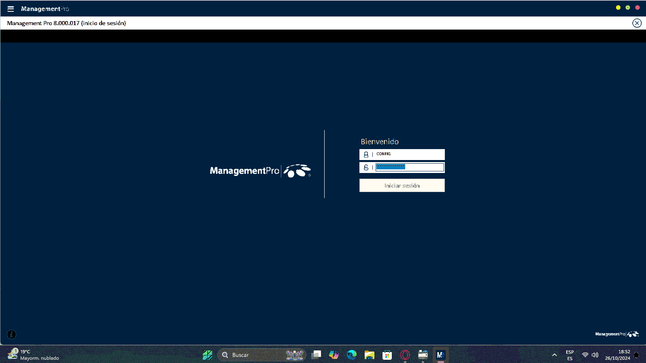This screenshot has height=363, width=646.
Task: Open the ESP language input switcher
Action: [569, 355]
